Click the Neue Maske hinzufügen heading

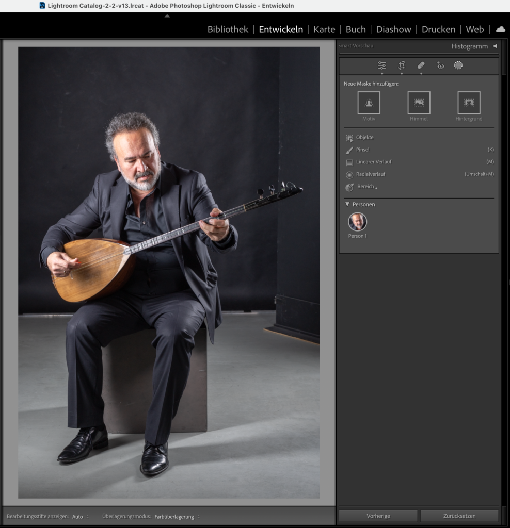[x=371, y=84]
